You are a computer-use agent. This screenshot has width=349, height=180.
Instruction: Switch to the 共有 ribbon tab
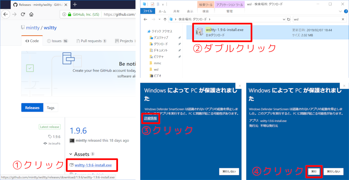177,11
